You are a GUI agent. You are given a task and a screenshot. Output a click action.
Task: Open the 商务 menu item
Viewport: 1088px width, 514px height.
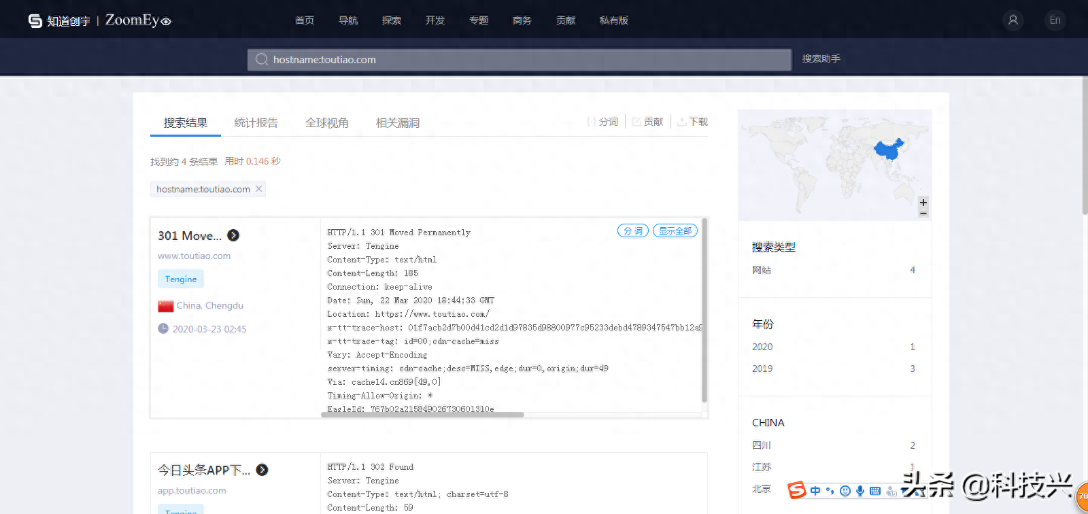(522, 20)
